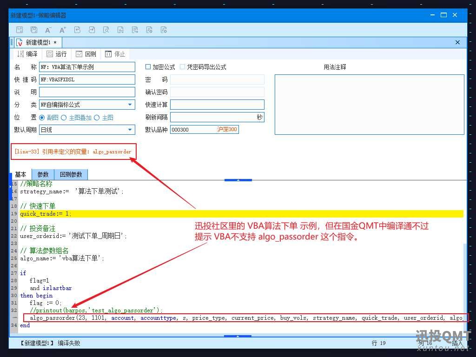Select the 新建模型1 * document tab
Viewport: 476px width, 357px height.
[38, 42]
